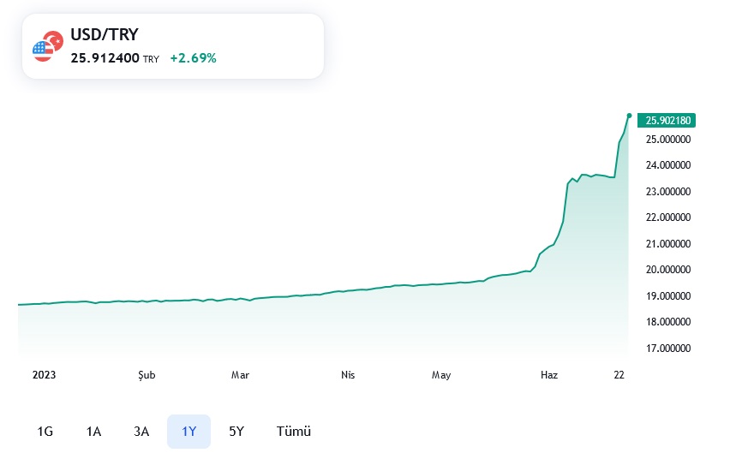
Task: Click the 25.000000 price axis label
Action: (x=668, y=139)
